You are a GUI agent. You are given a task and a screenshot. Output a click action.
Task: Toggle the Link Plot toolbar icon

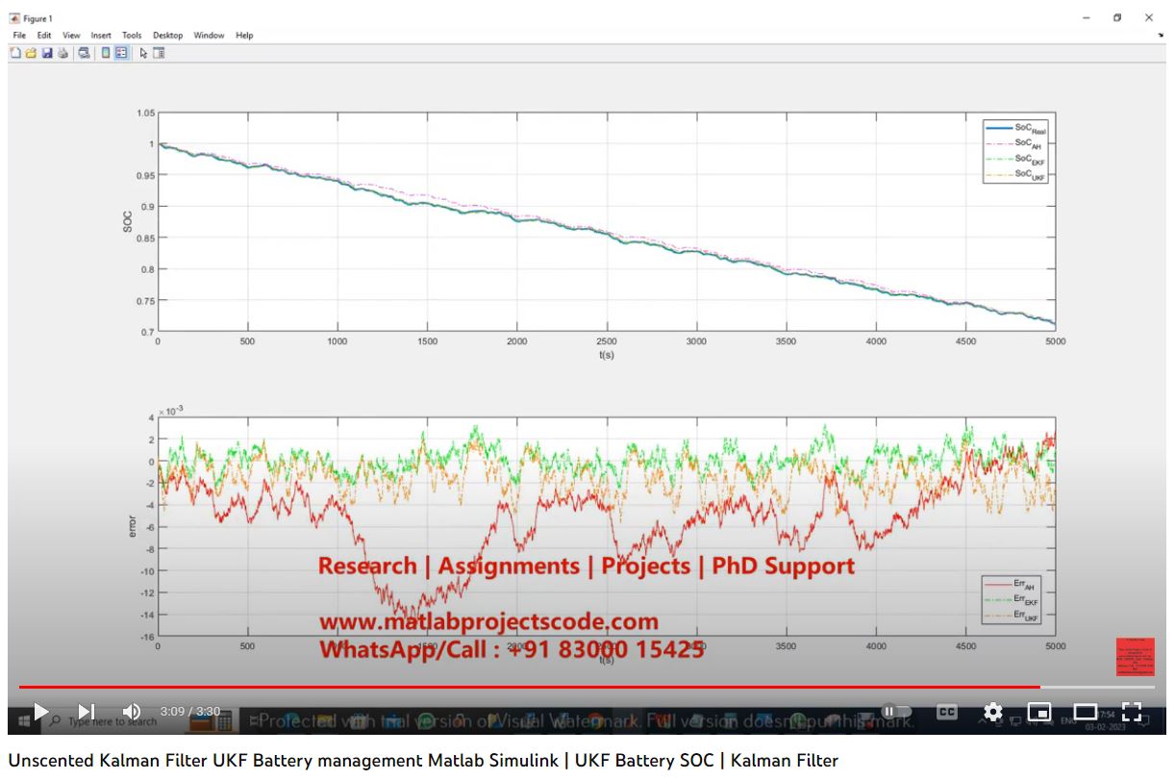(x=84, y=53)
